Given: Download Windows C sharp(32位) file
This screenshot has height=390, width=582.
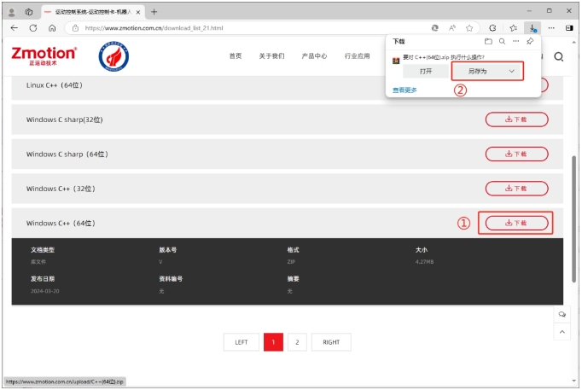Looking at the screenshot, I should (x=516, y=119).
